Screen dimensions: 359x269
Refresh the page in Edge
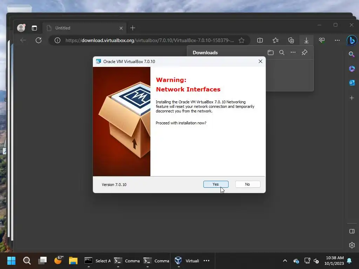click(39, 41)
